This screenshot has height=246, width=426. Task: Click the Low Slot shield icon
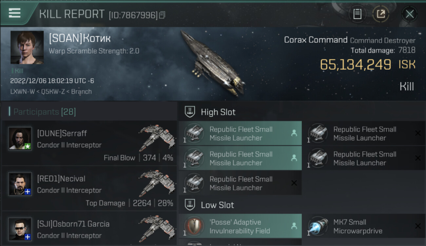190,205
